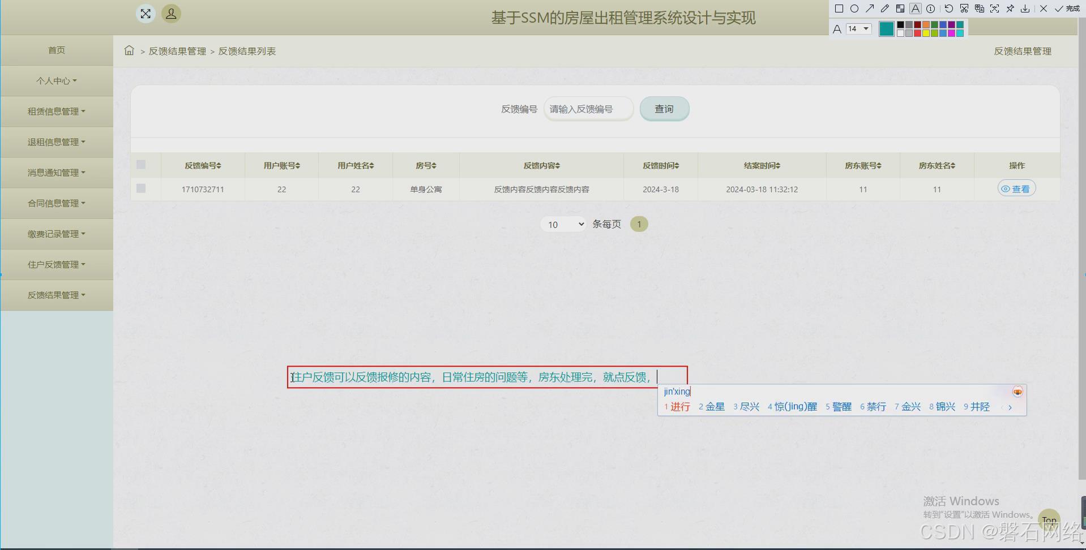Click cell 1710732711 in table
Viewport: 1086px width, 550px height.
[x=203, y=189]
